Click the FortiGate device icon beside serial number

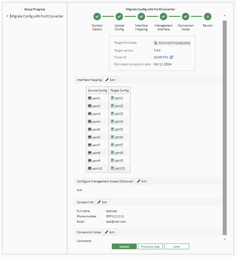(x=156, y=43)
